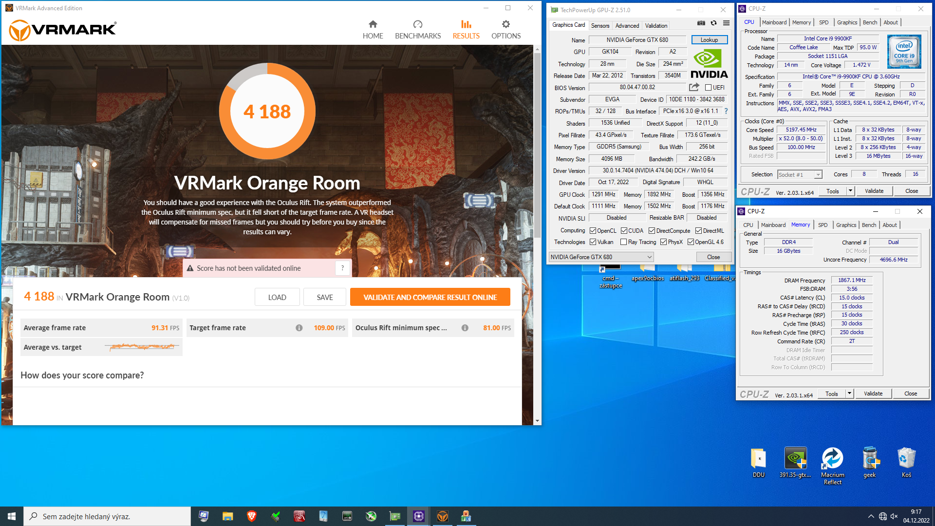Click Target frame rate info icon

coord(299,328)
